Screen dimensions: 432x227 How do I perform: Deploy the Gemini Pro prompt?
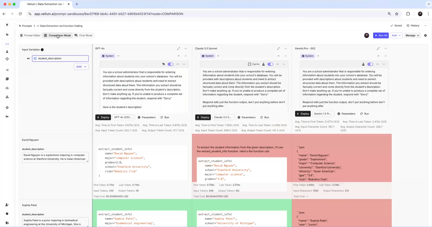coord(303,113)
